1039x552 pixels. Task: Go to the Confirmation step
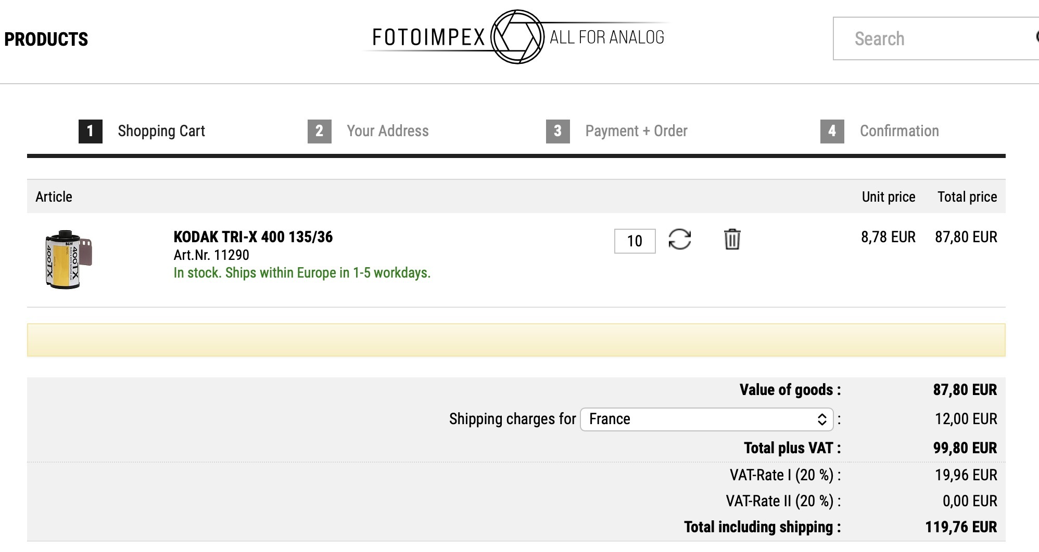coord(899,131)
